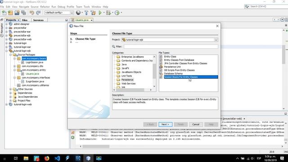
Task: Click the Next button
Action: click(165, 124)
